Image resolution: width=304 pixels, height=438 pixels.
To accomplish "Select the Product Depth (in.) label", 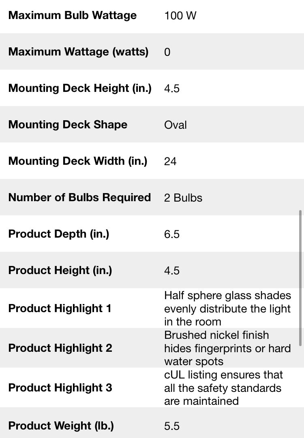I will point(59,234).
